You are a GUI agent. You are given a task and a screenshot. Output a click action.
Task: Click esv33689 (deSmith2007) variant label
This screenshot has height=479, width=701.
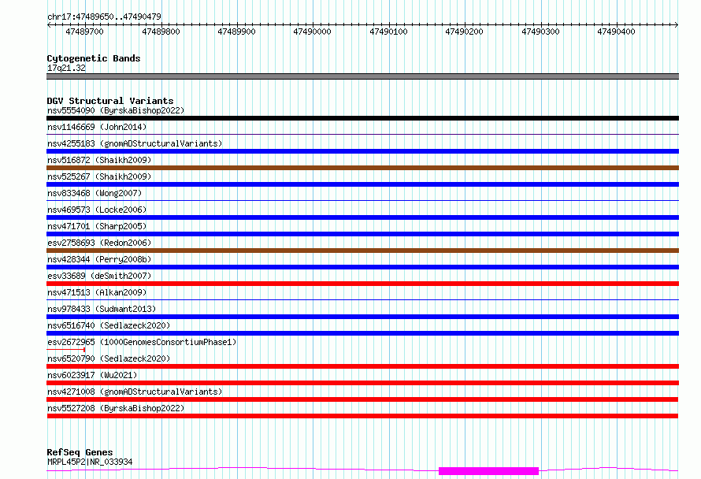99,276
